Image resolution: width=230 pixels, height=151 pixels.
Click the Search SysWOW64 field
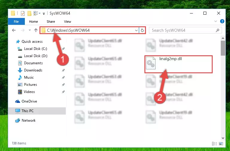[185, 30]
